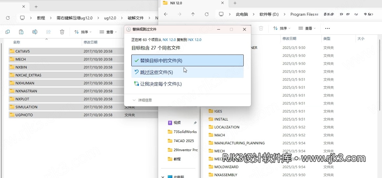This screenshot has height=178, width=382.
Task: Minimize the 替换或跳过文件 dialog
Action: 218,29
